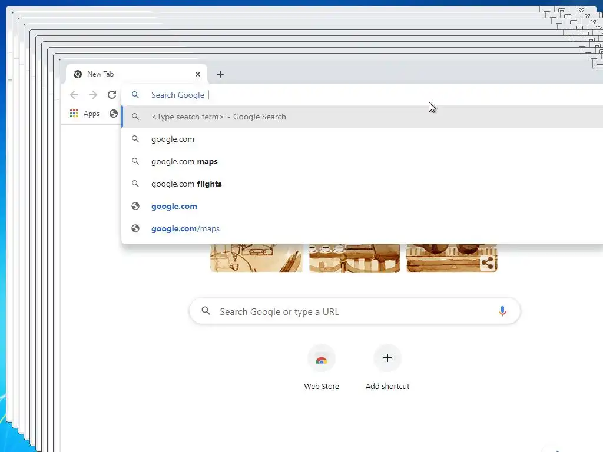Select the Type search term Google Search suggestion

point(362,117)
